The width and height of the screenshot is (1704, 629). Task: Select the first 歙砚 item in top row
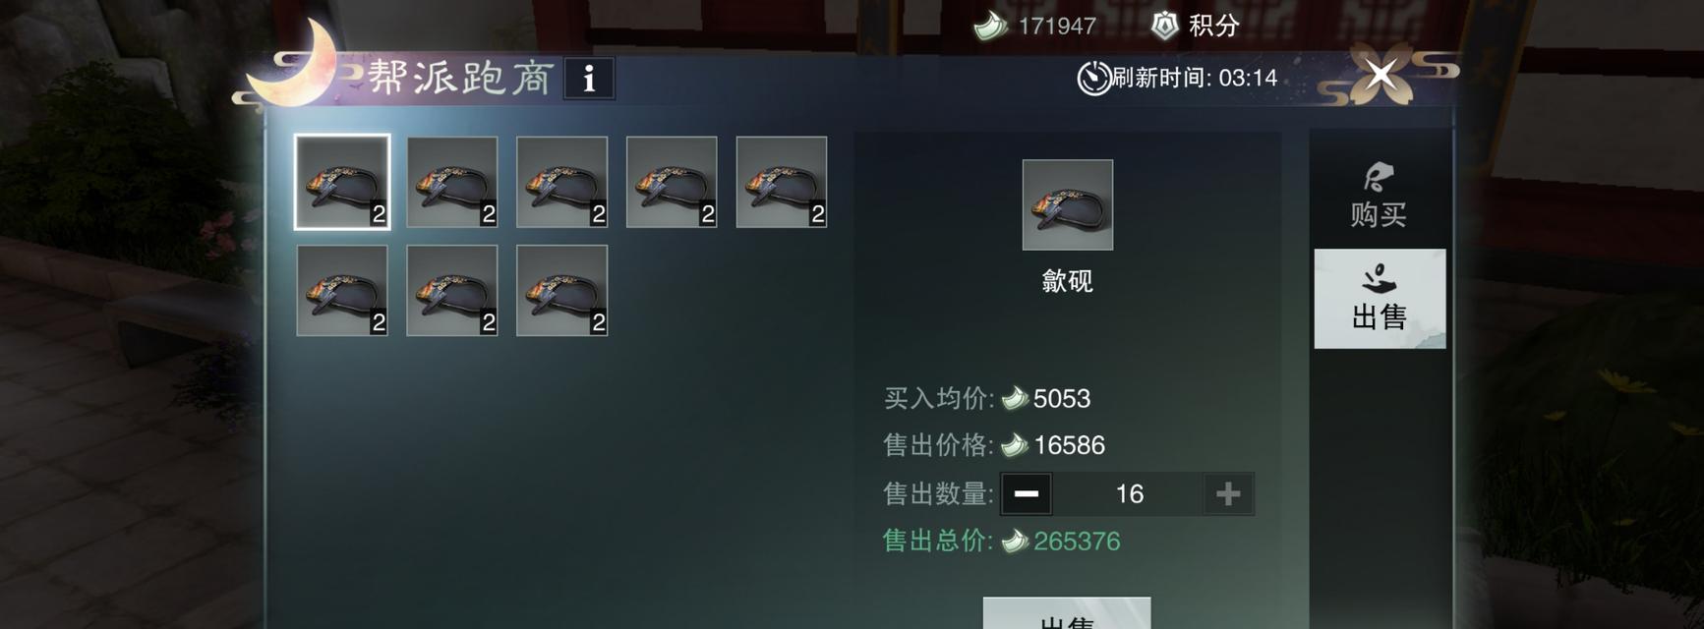coord(342,182)
